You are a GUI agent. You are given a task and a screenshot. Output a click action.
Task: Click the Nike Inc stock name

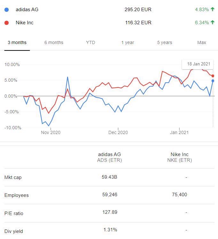[x=25, y=23]
